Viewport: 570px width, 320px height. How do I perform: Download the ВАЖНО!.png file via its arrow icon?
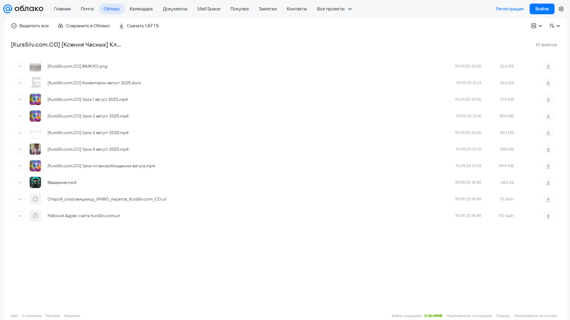tap(548, 66)
